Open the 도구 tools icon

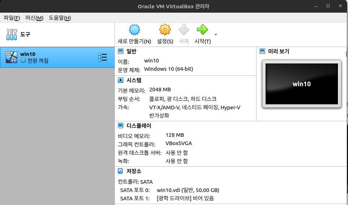12,35
